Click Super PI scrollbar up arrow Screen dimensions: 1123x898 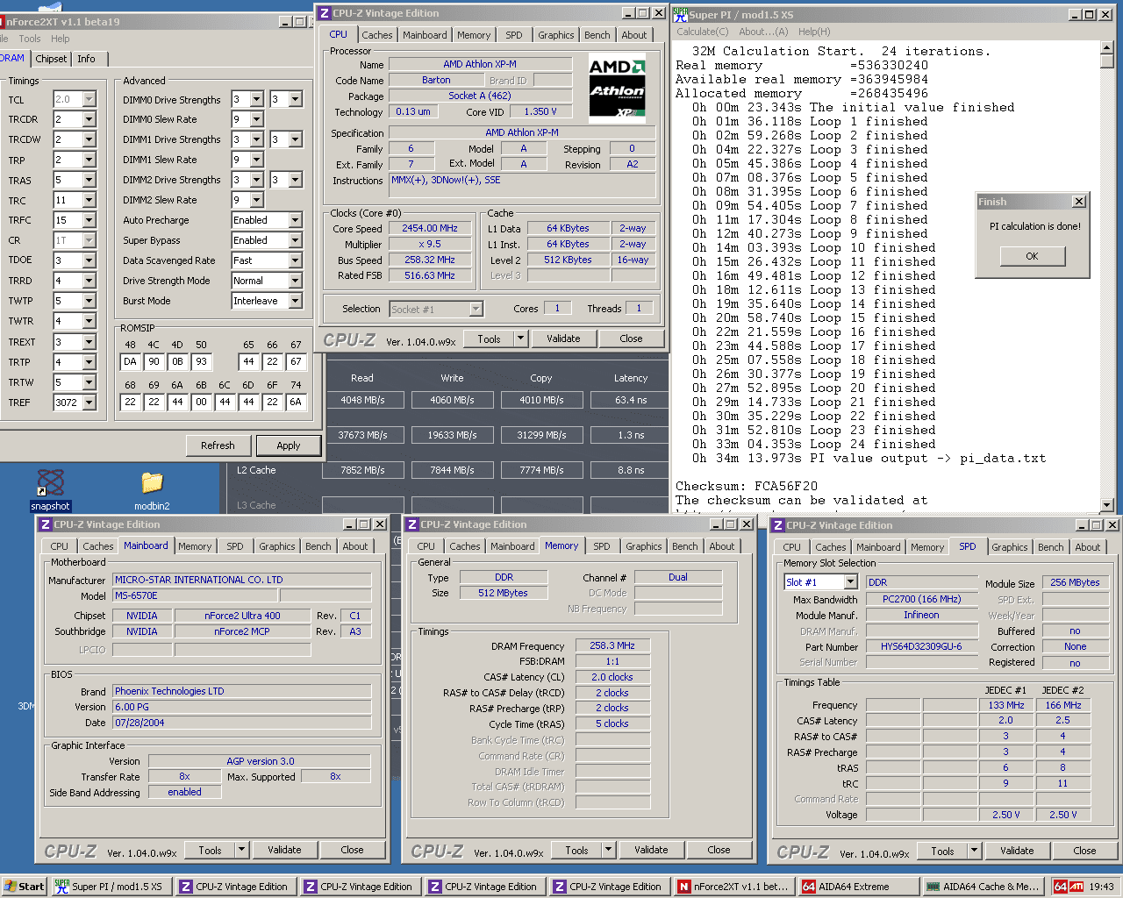tap(1106, 47)
